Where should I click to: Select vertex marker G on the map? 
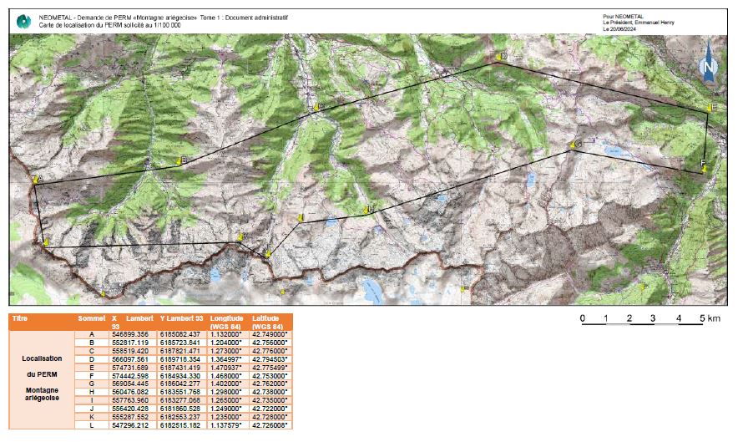tap(575, 145)
